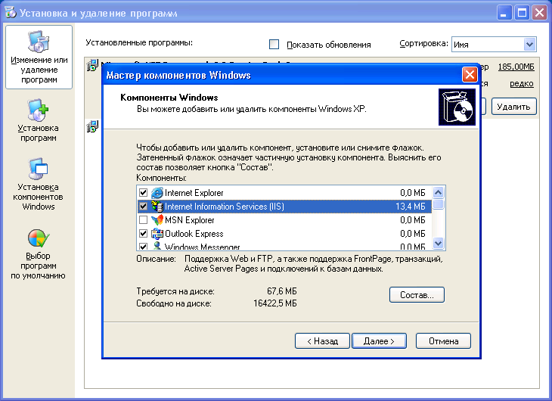Close the Мастер компонентов Windows dialog

pyautogui.click(x=470, y=75)
